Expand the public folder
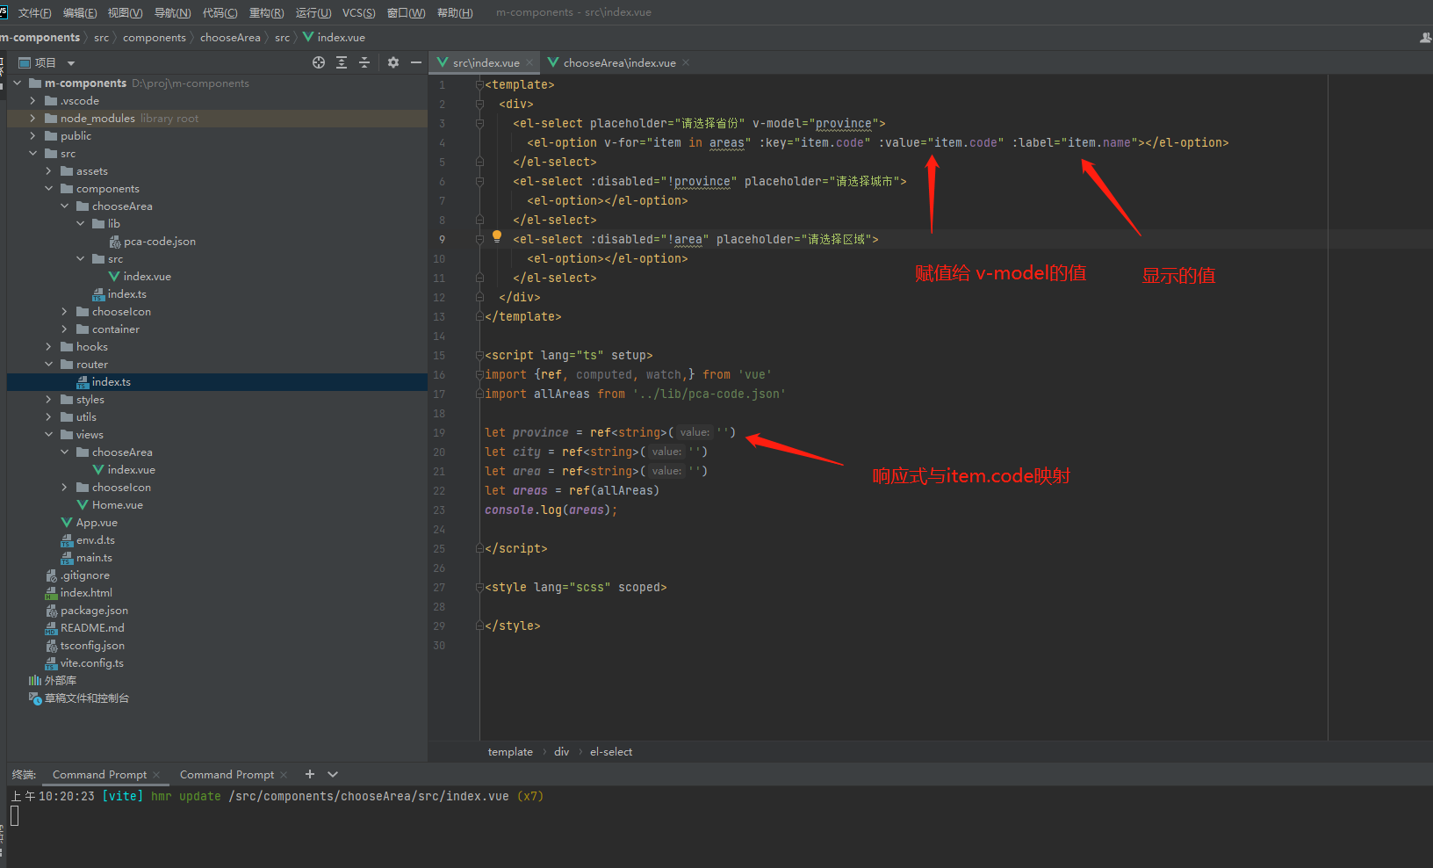Image resolution: width=1433 pixels, height=868 pixels. pyautogui.click(x=33, y=136)
